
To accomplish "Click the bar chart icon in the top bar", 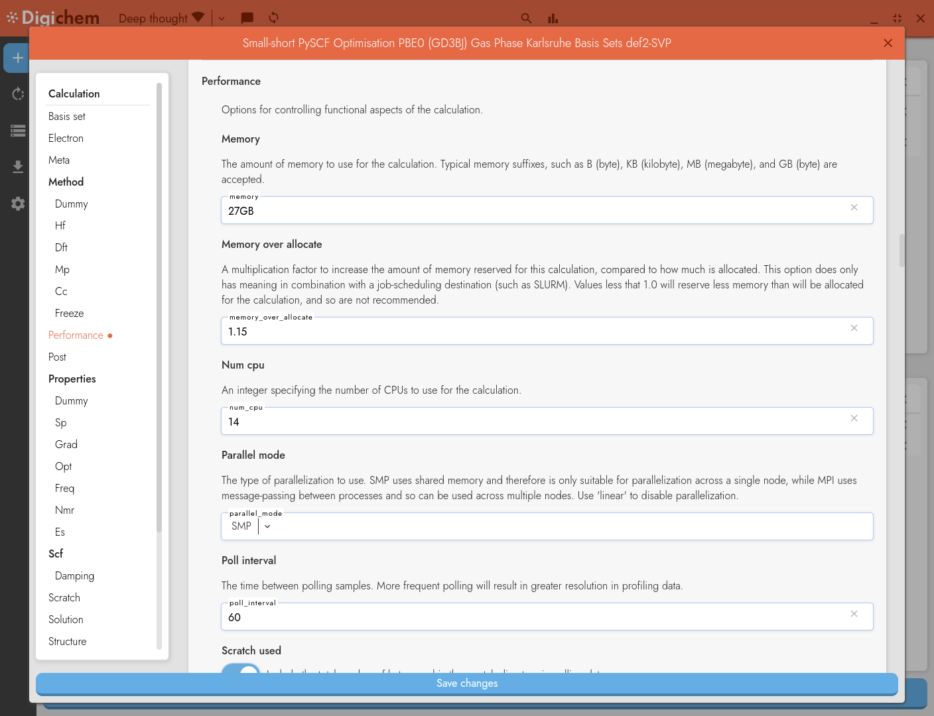I will click(553, 19).
